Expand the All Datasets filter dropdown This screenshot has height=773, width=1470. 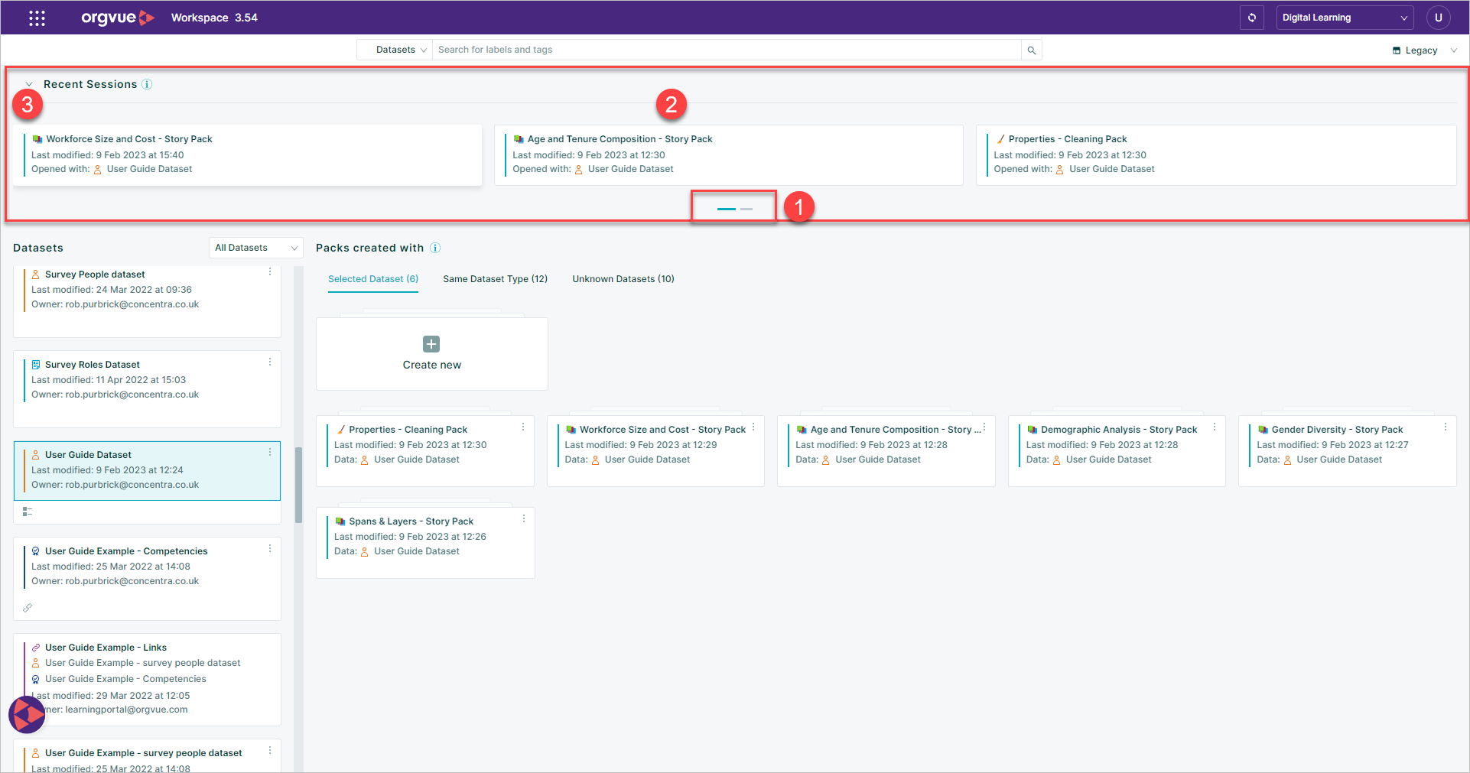click(x=255, y=248)
